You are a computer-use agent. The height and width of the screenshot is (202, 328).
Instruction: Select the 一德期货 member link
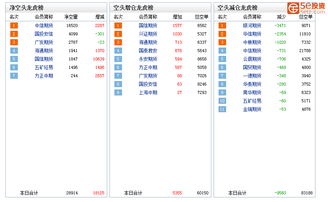pyautogui.click(x=252, y=76)
